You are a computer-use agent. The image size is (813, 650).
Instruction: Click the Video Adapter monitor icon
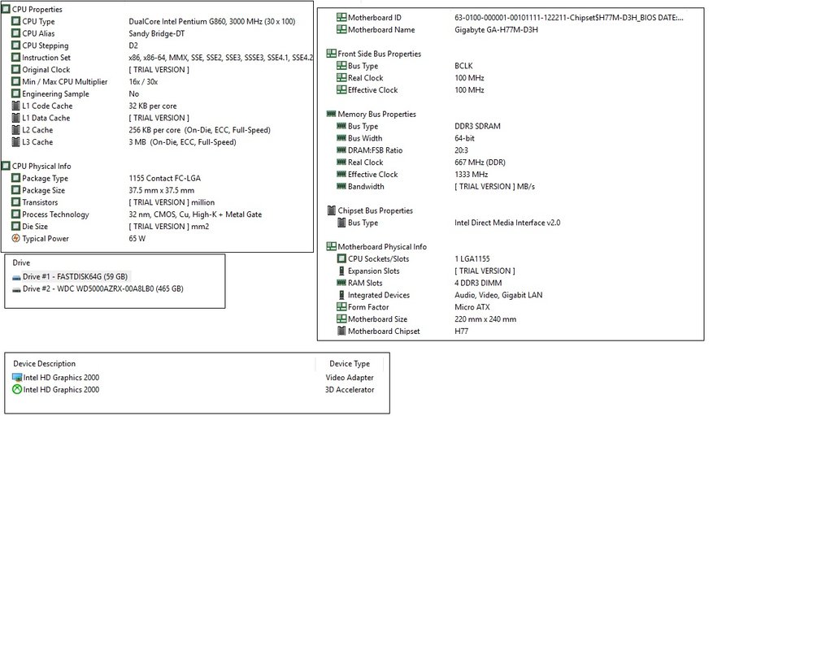[16, 377]
